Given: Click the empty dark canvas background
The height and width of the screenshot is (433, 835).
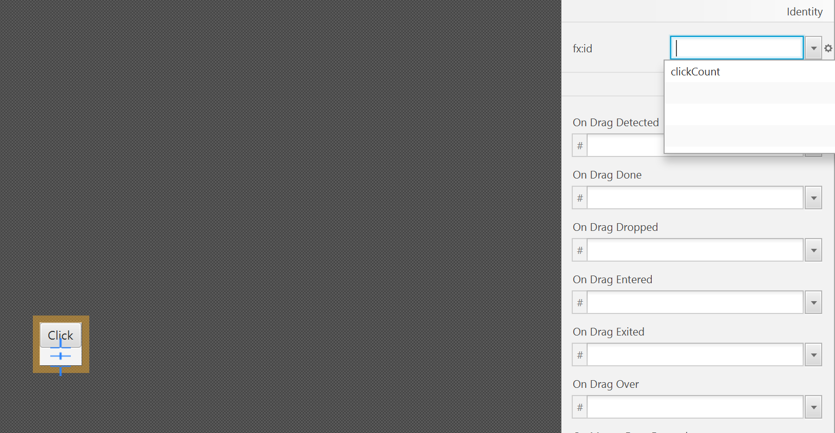Looking at the screenshot, I should (x=282, y=180).
